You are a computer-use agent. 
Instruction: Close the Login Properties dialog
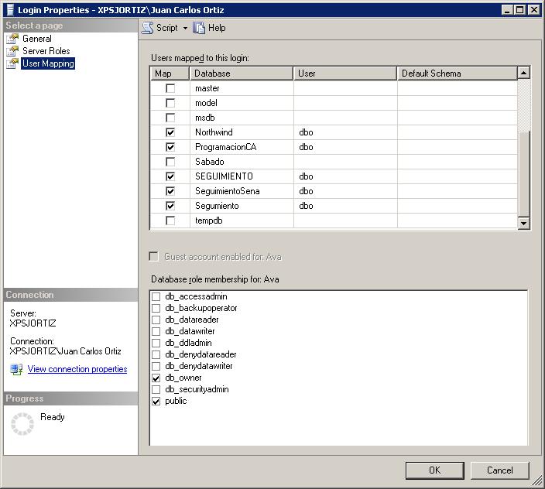point(534,10)
